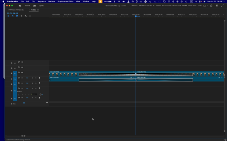
Task: Click the playhead timecode 00:01:01:03
Action: click(12, 13)
